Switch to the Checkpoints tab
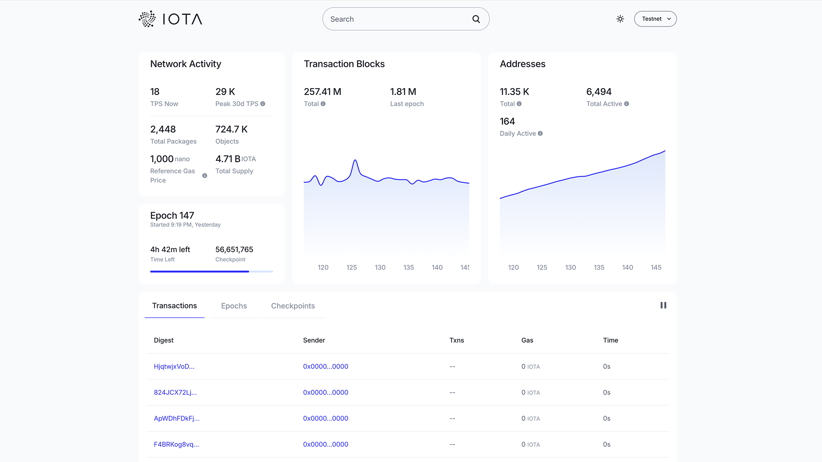The height and width of the screenshot is (462, 822). point(293,306)
